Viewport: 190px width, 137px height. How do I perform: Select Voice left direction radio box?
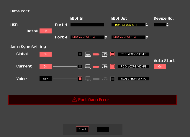(x=80, y=79)
